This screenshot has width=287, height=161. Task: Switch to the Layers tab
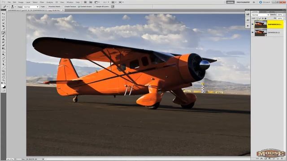(255, 12)
